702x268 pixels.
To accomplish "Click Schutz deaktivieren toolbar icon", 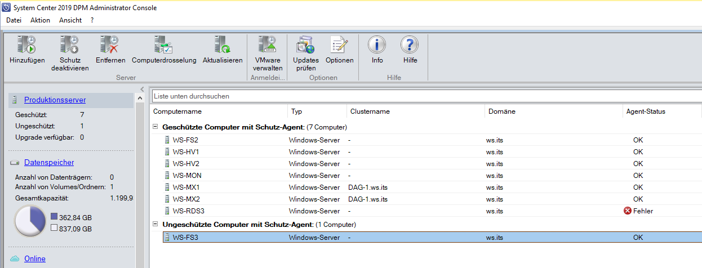I will (x=70, y=45).
